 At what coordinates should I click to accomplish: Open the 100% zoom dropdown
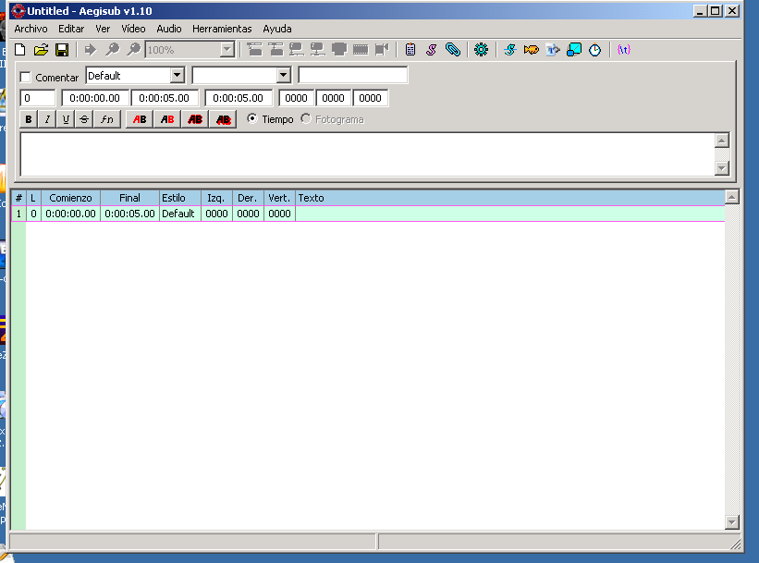227,50
